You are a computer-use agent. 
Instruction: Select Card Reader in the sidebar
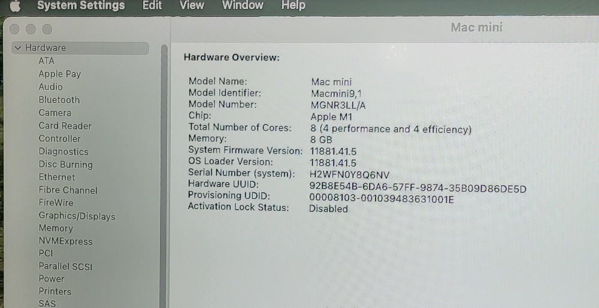(65, 126)
